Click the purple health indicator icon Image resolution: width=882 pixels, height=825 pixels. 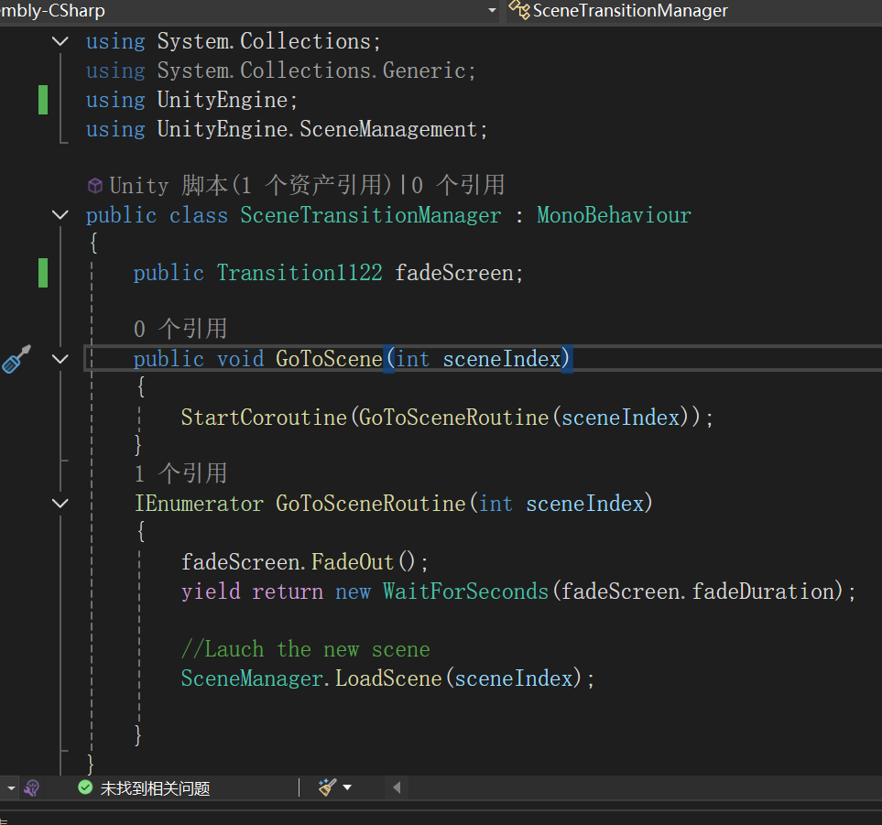coord(32,787)
